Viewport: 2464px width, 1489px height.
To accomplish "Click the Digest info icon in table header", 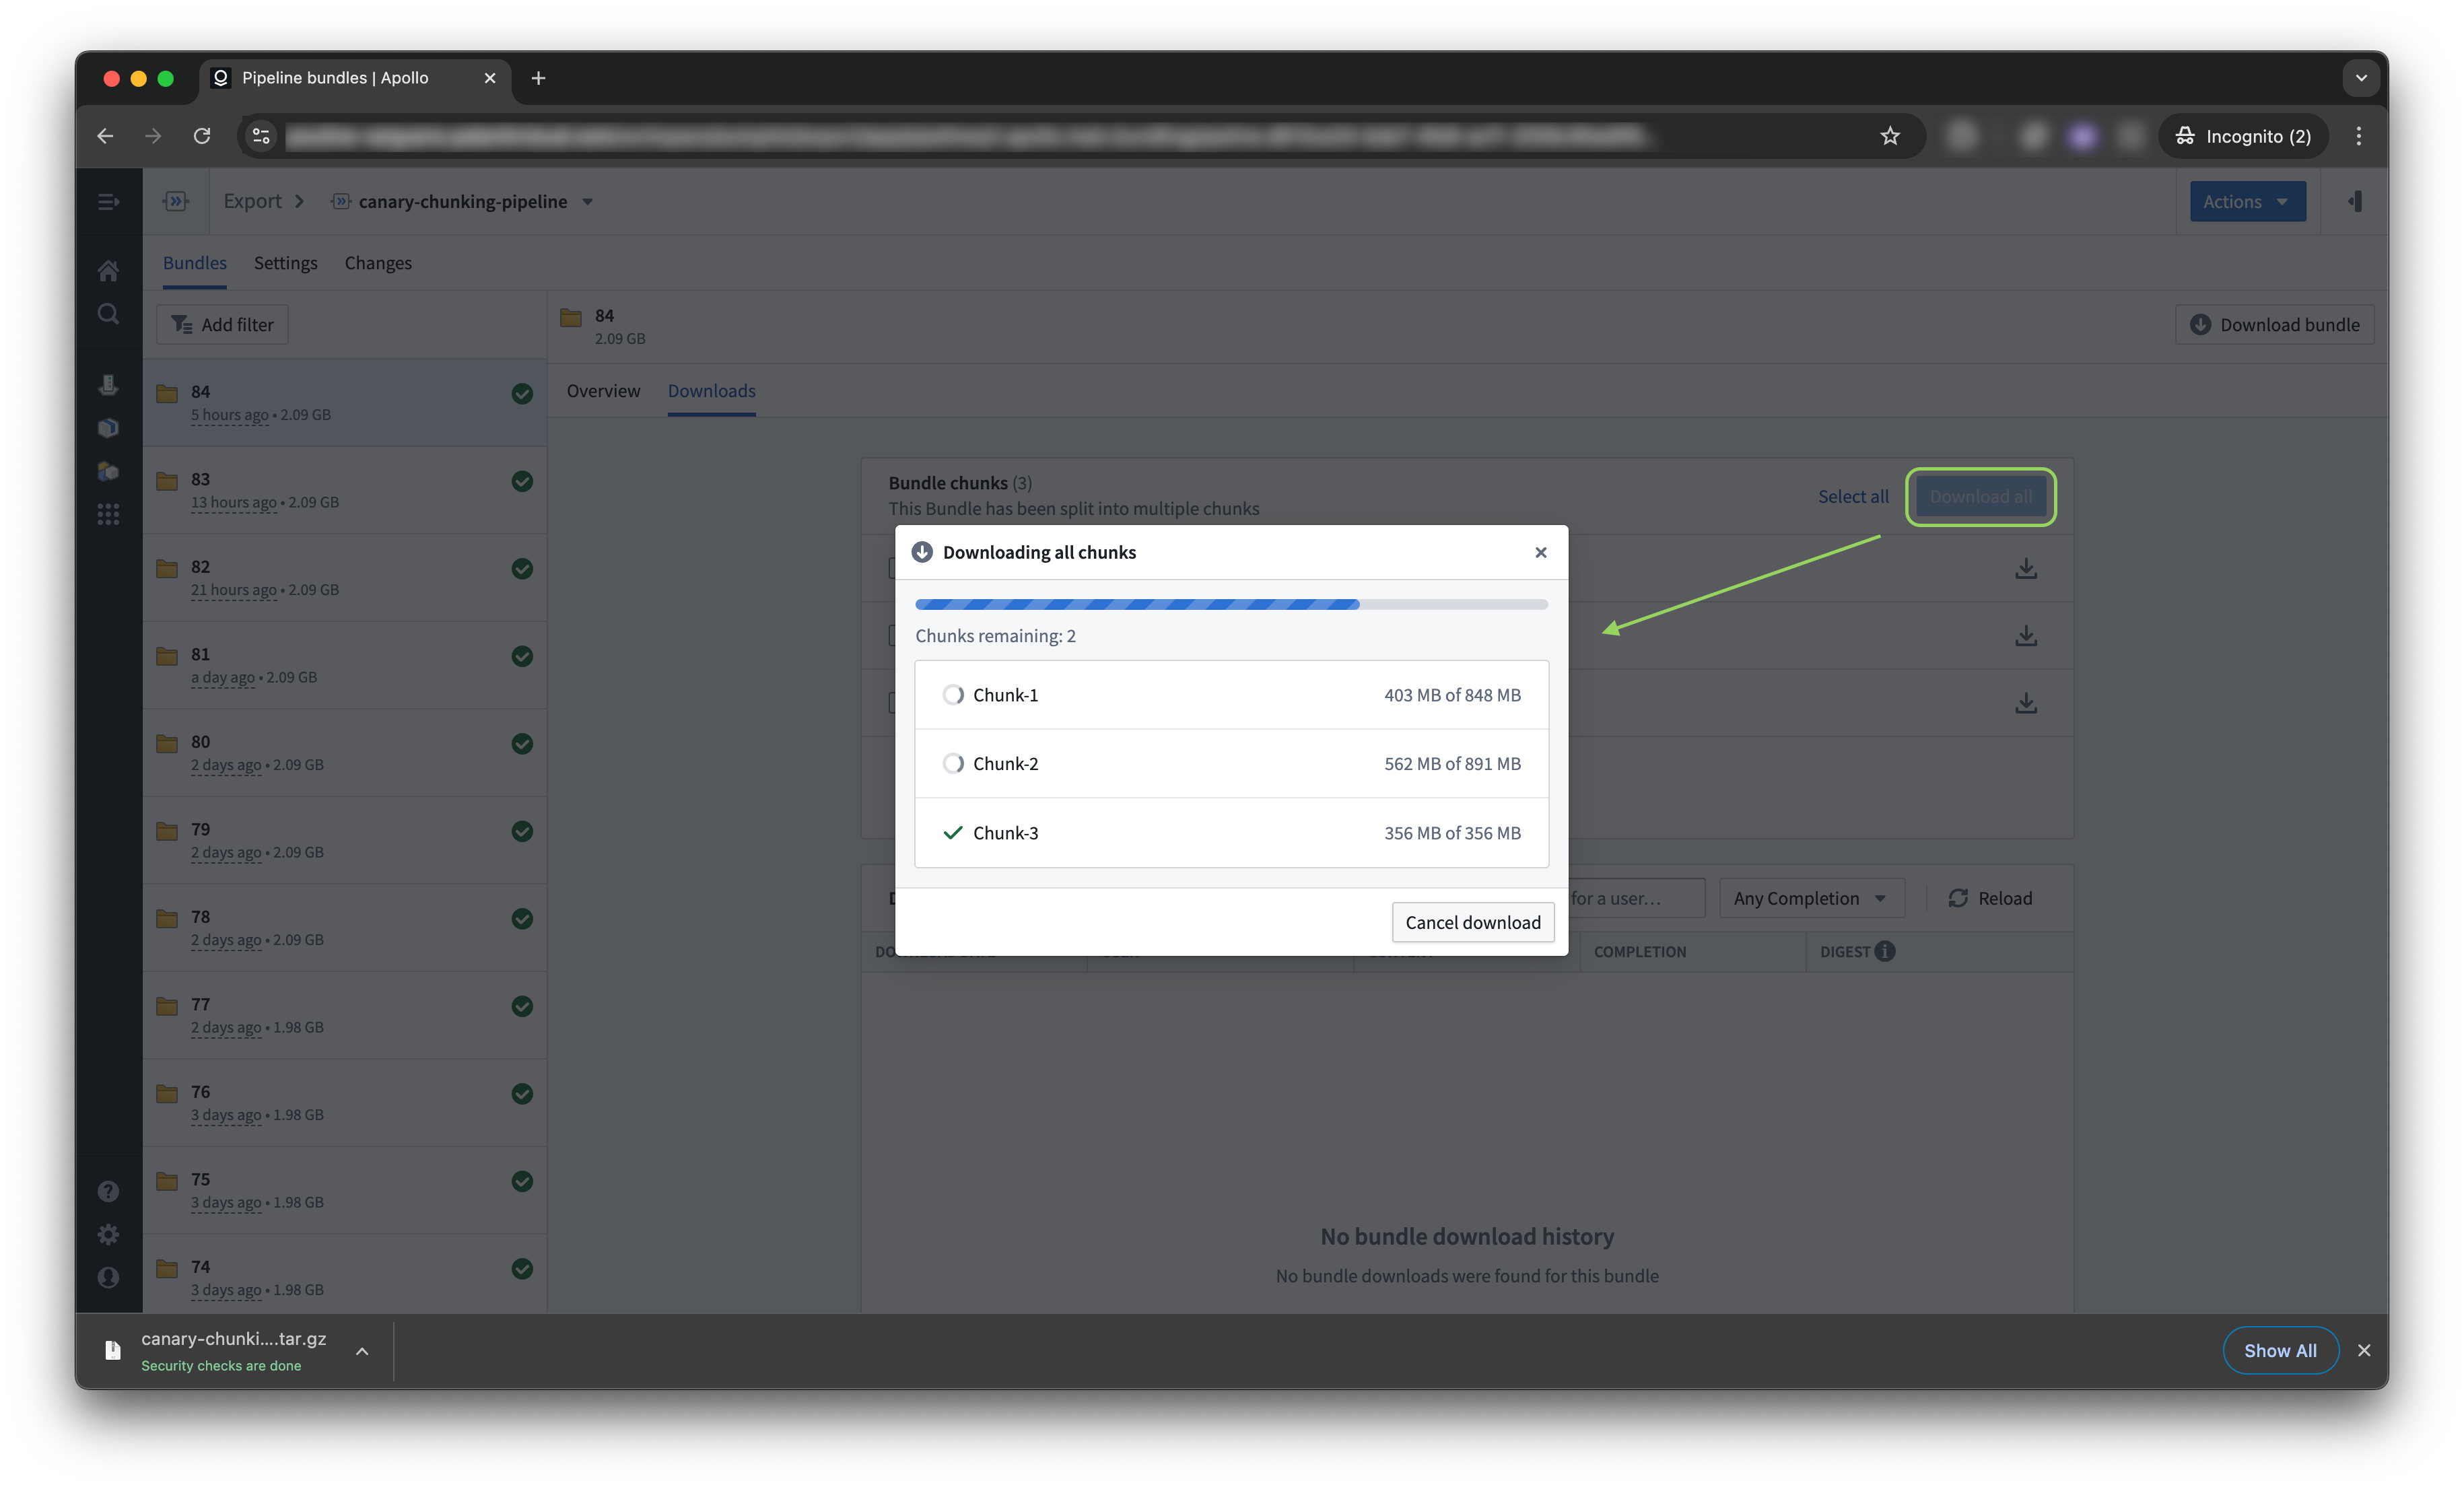I will [x=1884, y=951].
